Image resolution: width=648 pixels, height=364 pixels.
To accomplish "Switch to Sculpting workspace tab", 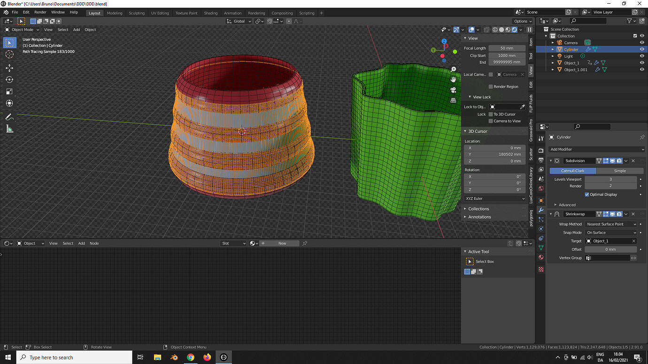I will coord(137,13).
